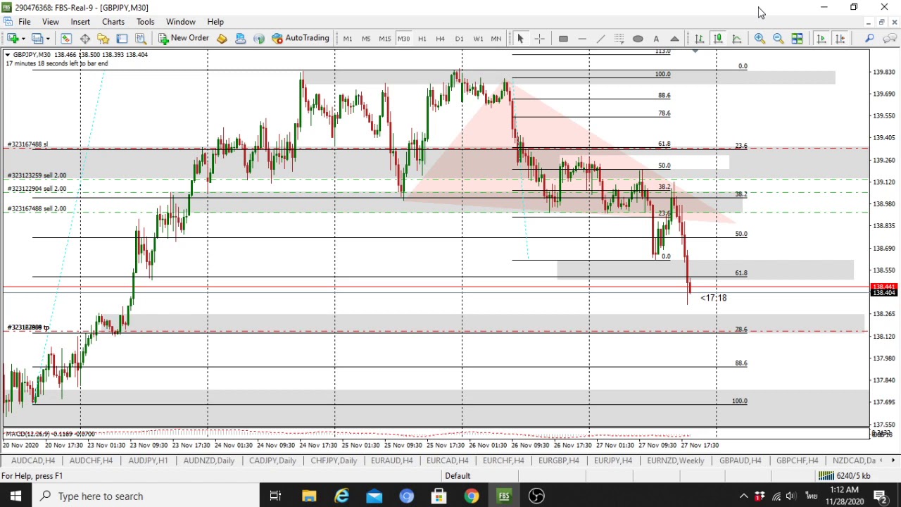Select the Crosshair tool
Screen dimensions: 901x507
pos(539,39)
